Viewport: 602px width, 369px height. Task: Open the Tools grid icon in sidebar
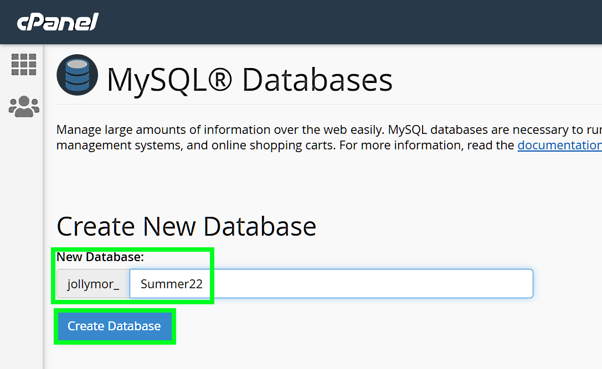coord(24,65)
